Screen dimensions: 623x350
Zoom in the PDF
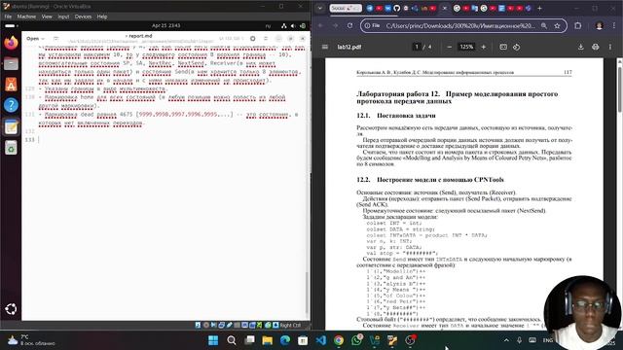coord(484,47)
